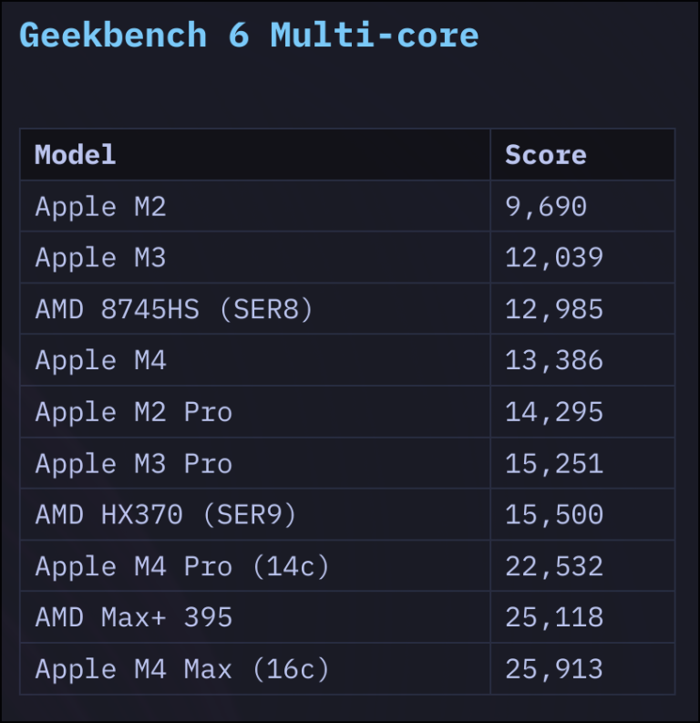The width and height of the screenshot is (700, 723).
Task: Select the AMD HX370 (SER9) cell
Action: (166, 515)
